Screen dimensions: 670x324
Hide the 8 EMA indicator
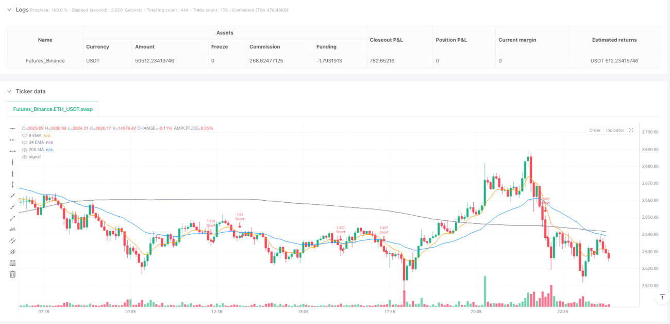24,135
